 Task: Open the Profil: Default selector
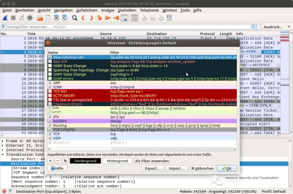pos(274,191)
